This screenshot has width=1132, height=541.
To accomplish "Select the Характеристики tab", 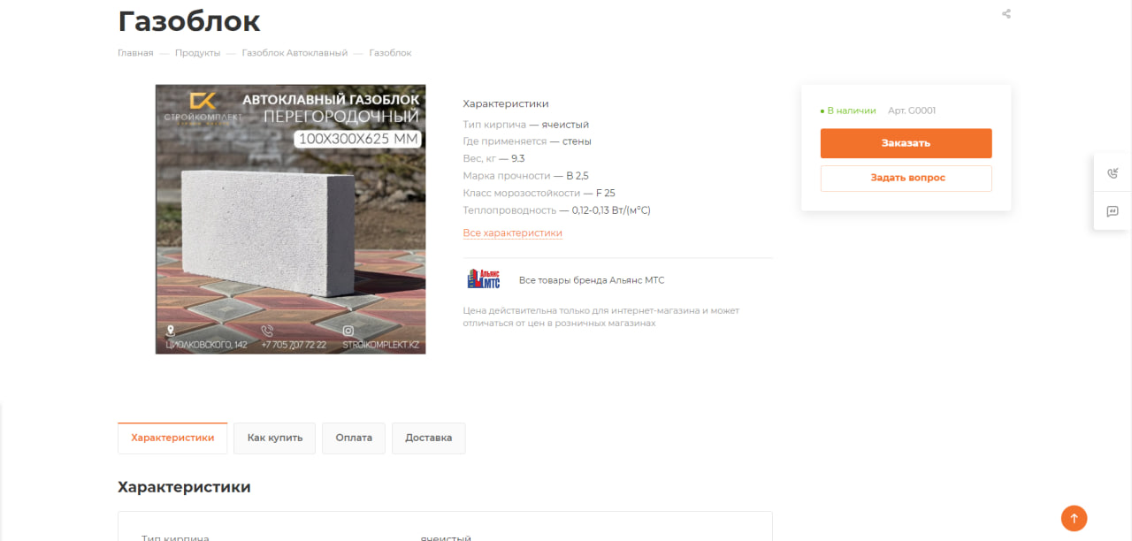I will click(x=172, y=438).
